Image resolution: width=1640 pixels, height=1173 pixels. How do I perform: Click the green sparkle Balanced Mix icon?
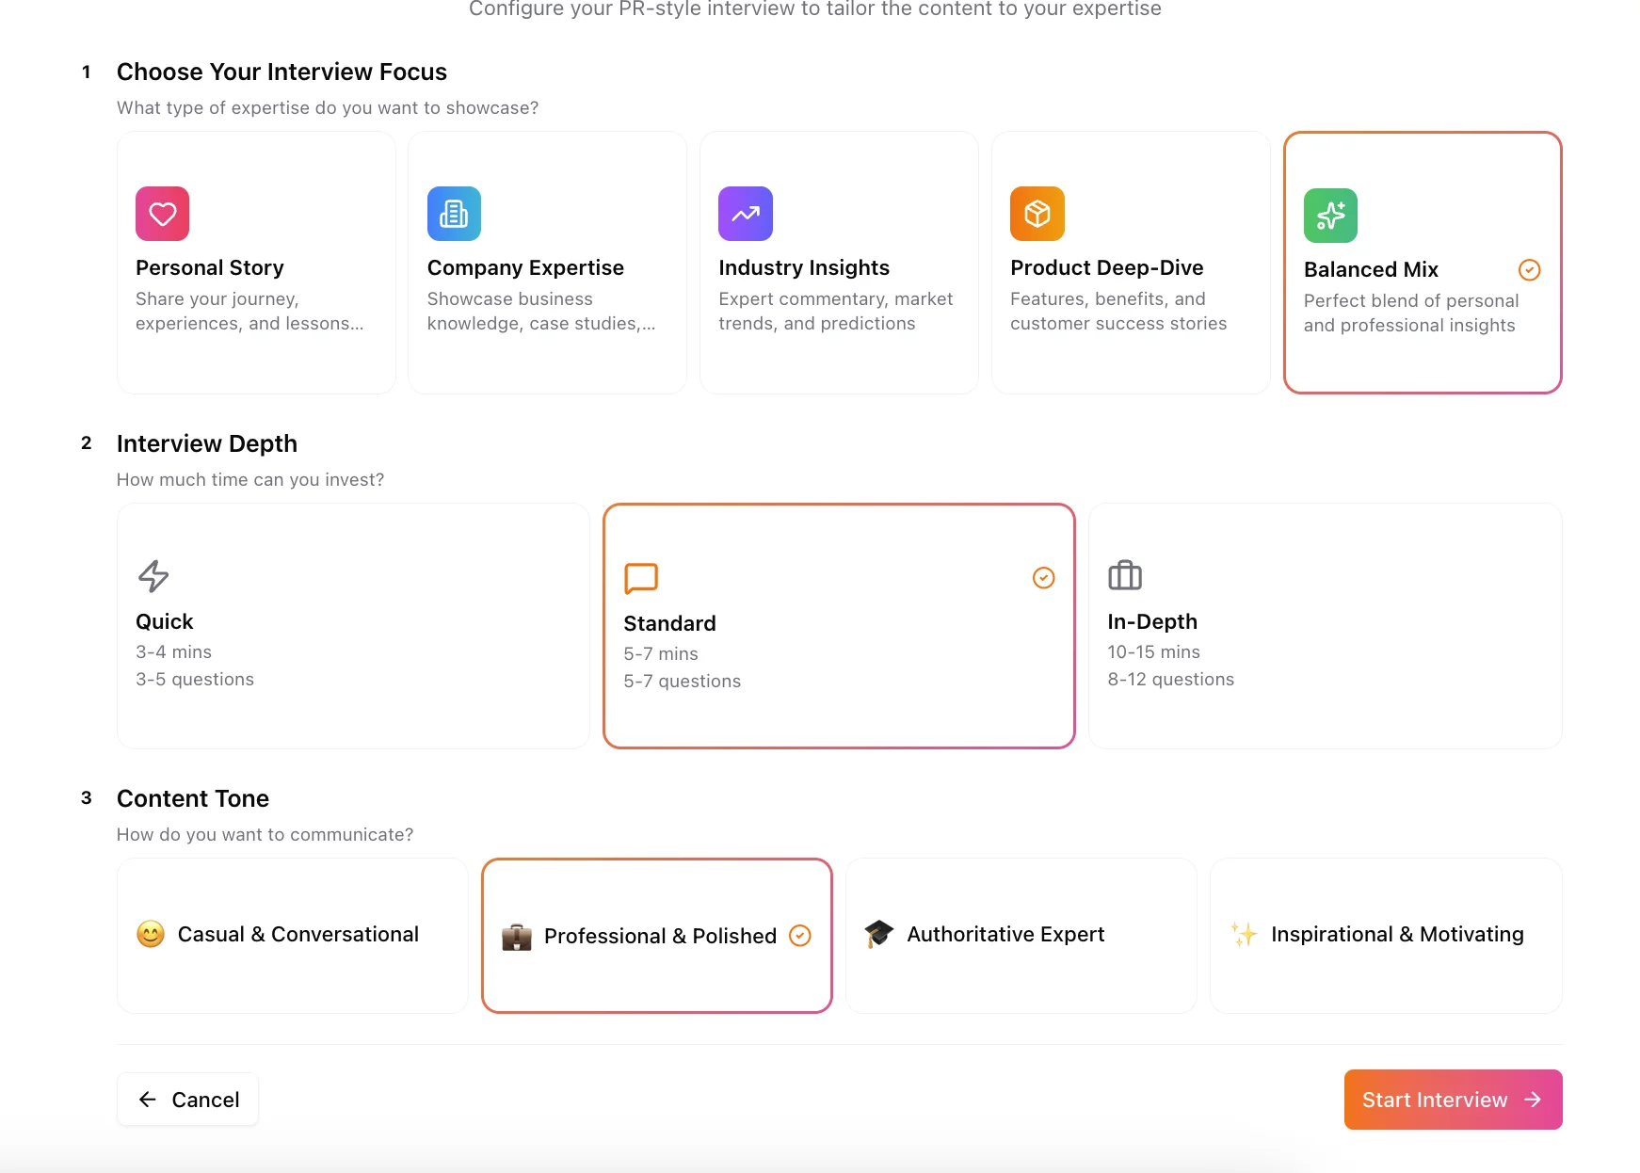(1330, 216)
